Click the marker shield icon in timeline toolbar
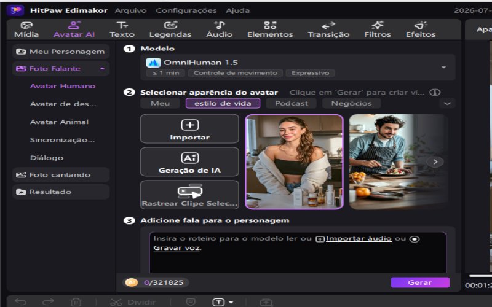The width and height of the screenshot is (492, 307). click(x=191, y=302)
